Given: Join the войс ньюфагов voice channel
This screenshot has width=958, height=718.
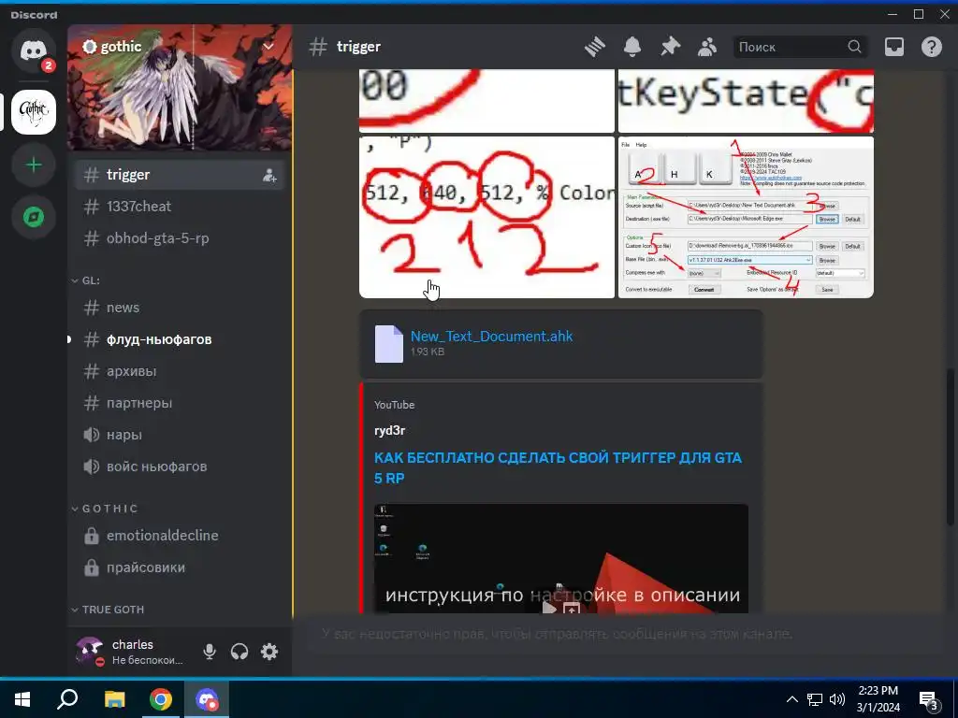Looking at the screenshot, I should pyautogui.click(x=180, y=467).
